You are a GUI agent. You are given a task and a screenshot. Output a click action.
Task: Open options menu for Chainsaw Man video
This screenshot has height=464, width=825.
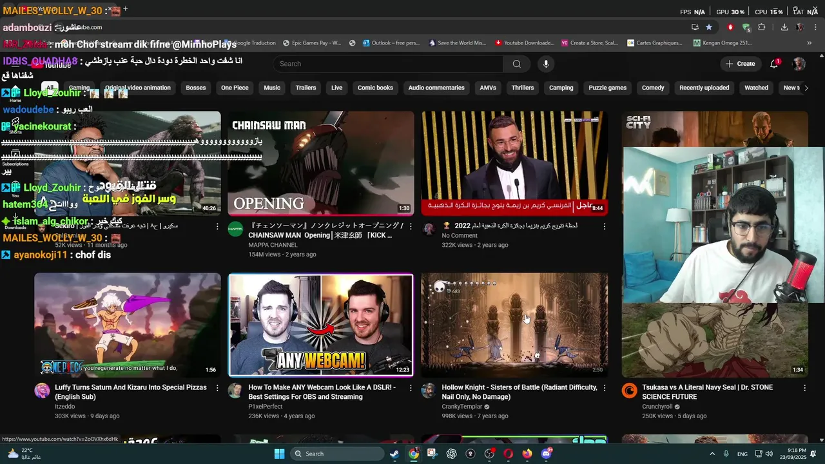pyautogui.click(x=411, y=227)
